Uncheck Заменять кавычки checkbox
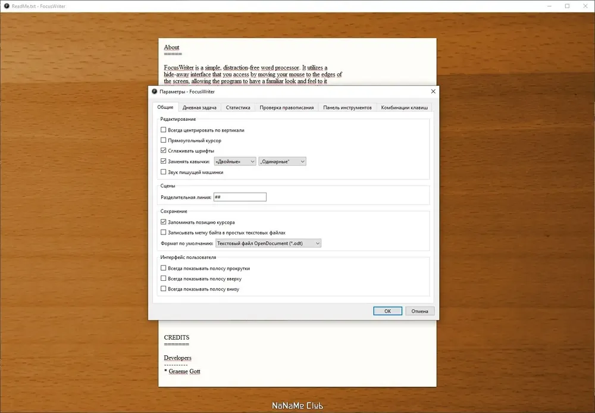 point(164,161)
